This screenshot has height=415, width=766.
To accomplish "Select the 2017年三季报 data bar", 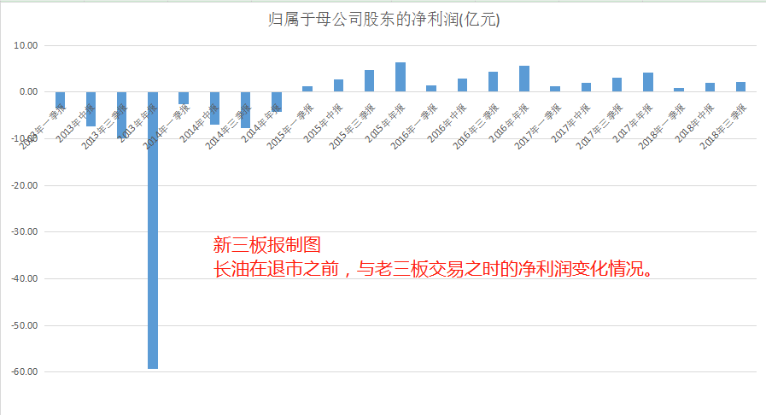I will pyautogui.click(x=617, y=85).
